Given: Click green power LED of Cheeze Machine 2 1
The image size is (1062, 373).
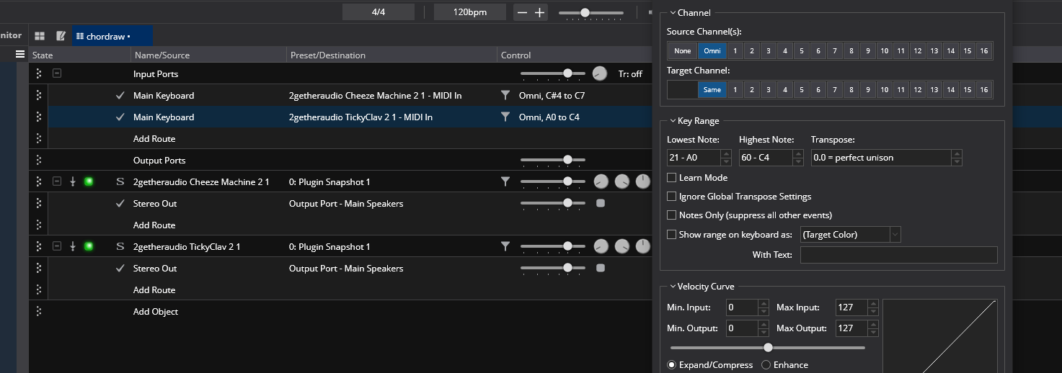Looking at the screenshot, I should point(89,181).
